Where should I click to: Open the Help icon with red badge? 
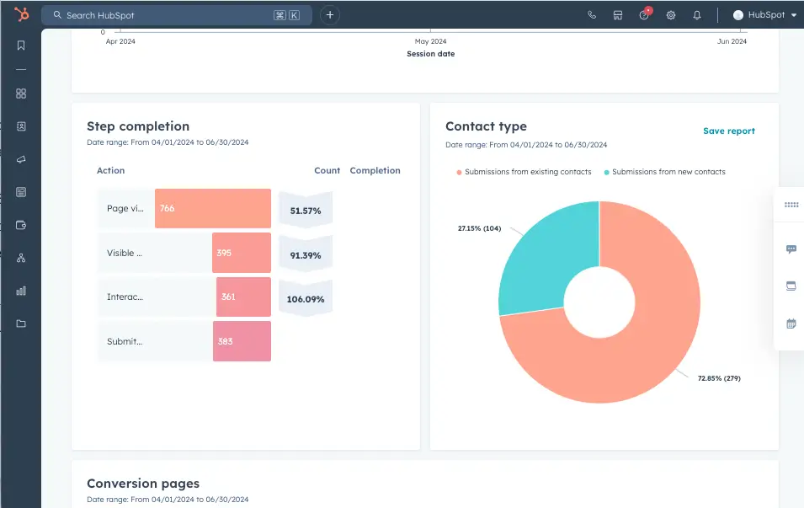coord(644,15)
